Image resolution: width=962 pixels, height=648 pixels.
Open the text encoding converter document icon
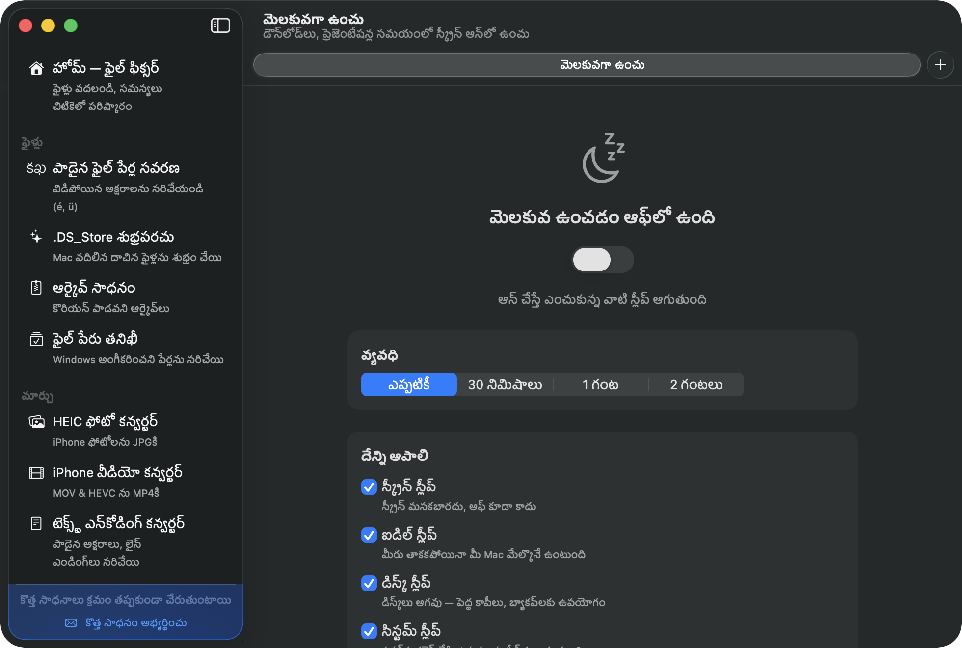pos(36,523)
